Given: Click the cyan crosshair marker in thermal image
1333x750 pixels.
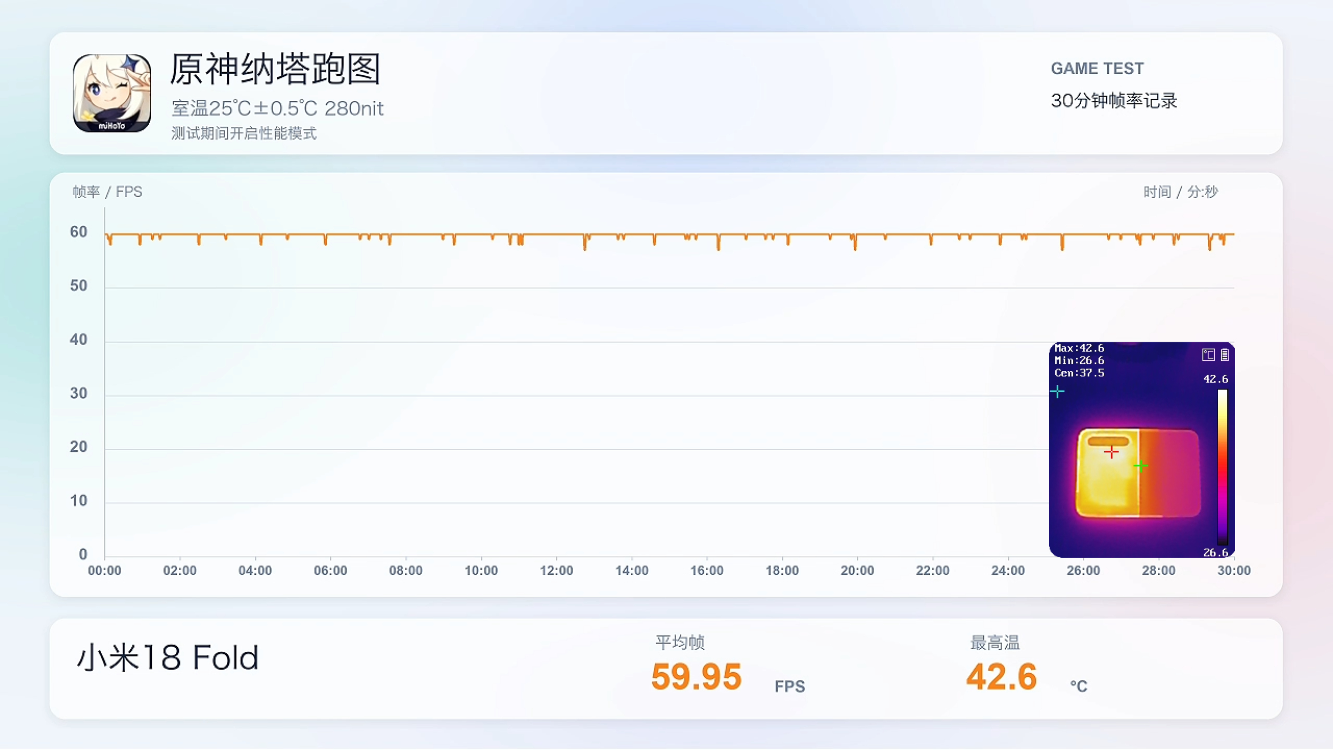Looking at the screenshot, I should click(1057, 392).
